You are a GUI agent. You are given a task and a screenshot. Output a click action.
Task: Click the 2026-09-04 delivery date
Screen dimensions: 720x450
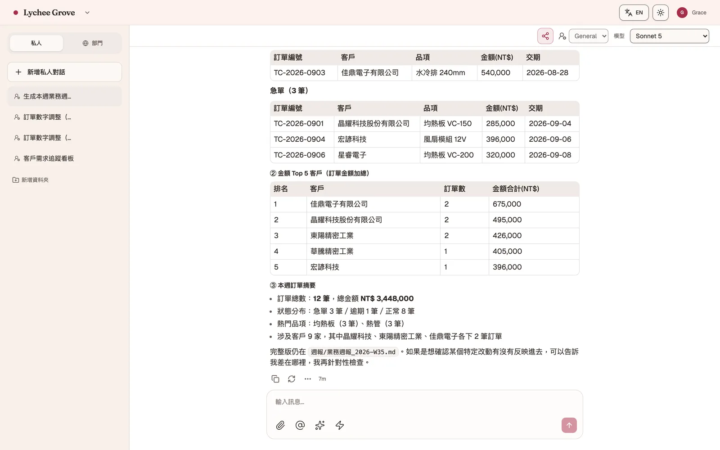(x=550, y=123)
